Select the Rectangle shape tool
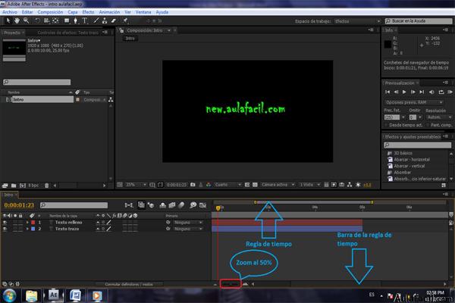 (67, 20)
